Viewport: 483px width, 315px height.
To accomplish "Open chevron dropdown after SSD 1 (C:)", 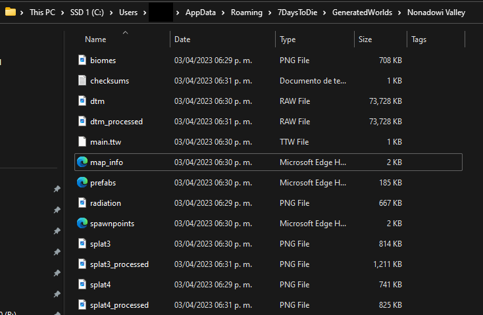I will click(x=111, y=12).
